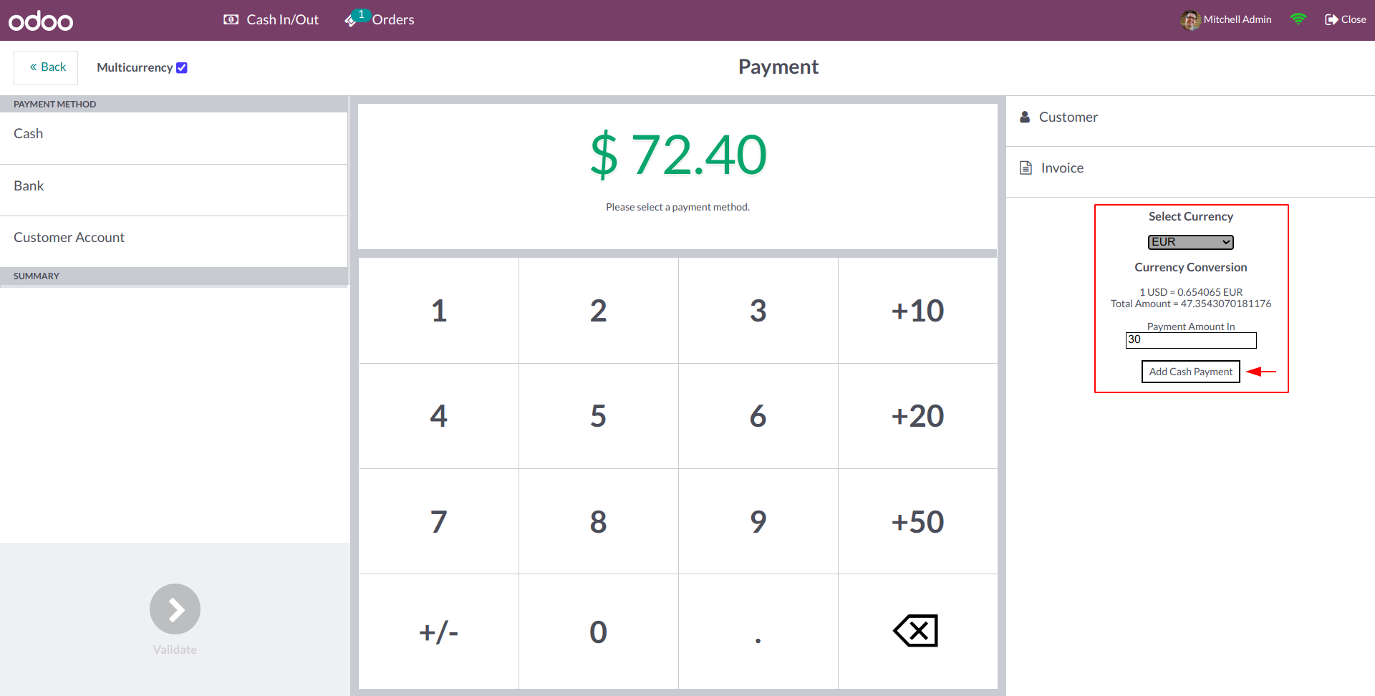Click Mitchell Admin user avatar

click(1190, 20)
